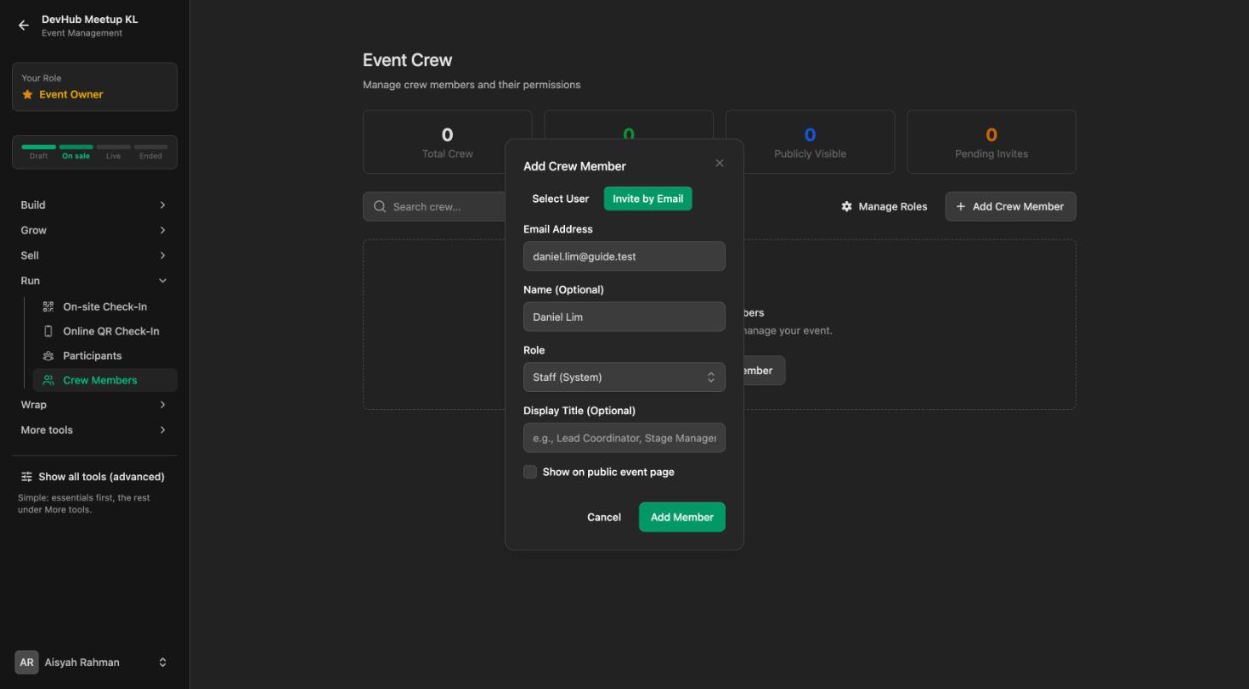Screen dimensions: 1249x689
Task: Select the Invite by Email tab
Action: pos(648,199)
